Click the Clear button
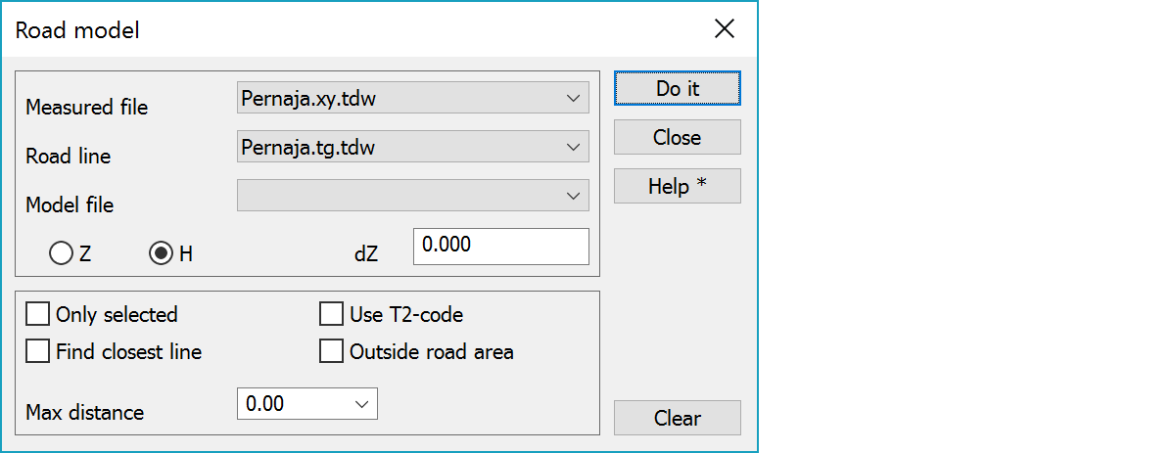Screen dimensions: 1175x453 tap(677, 418)
